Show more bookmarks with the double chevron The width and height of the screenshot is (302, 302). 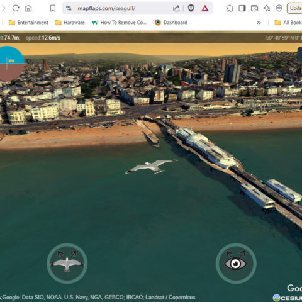259,23
